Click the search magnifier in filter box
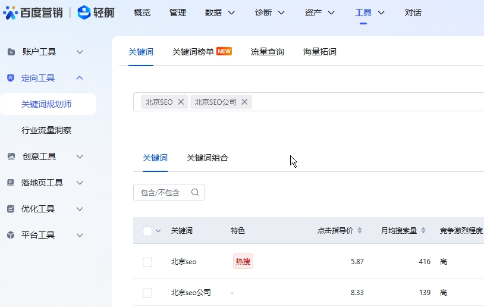 point(195,192)
